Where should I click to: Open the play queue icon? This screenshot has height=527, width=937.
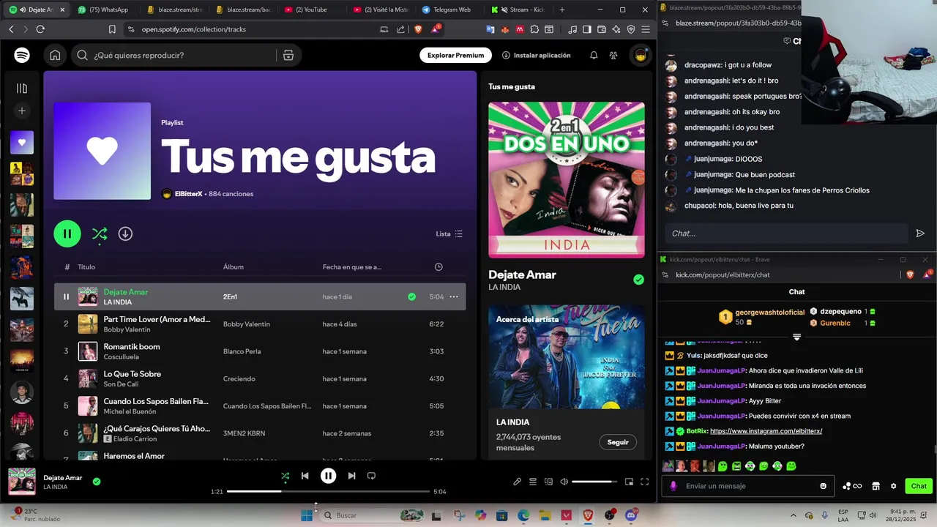533,482
